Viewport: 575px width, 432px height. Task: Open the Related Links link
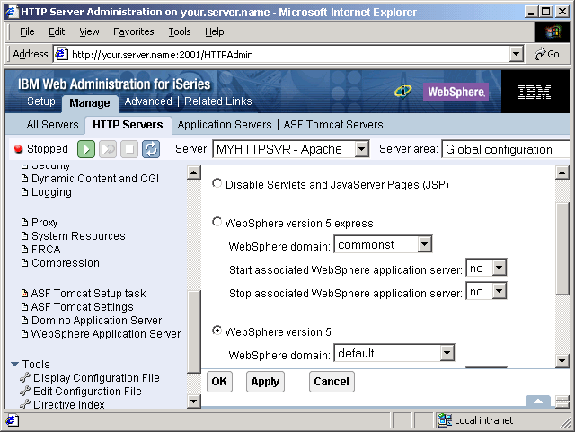(217, 101)
